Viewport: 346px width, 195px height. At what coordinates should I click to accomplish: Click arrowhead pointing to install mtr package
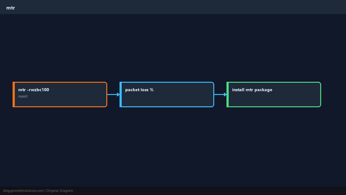pyautogui.click(x=225, y=94)
